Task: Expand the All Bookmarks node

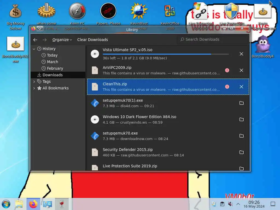Action: pyautogui.click(x=34, y=88)
